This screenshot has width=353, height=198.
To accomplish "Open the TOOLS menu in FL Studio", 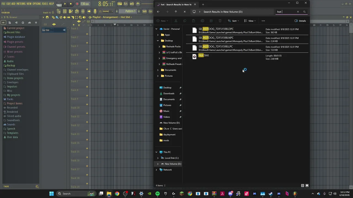I will click(x=45, y=4).
